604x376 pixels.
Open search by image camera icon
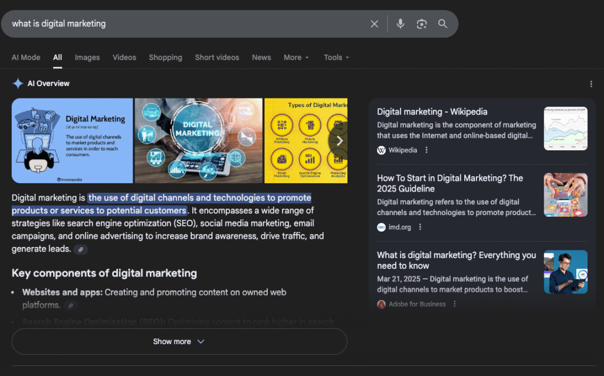click(x=421, y=24)
